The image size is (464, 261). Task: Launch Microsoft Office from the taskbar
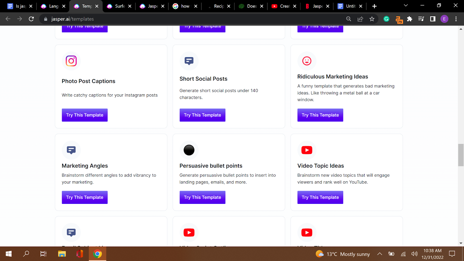pyautogui.click(x=79, y=254)
